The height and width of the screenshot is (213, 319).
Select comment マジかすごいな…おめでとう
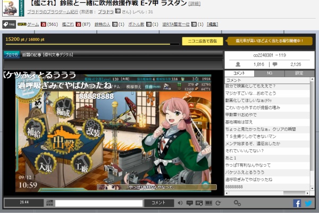267,93
